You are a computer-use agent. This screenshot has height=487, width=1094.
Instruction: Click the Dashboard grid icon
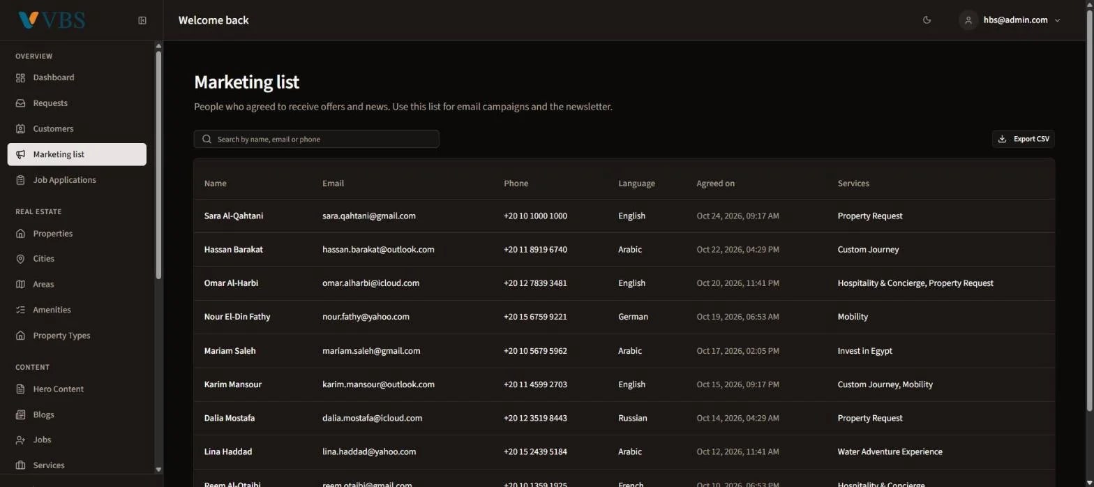(x=20, y=77)
